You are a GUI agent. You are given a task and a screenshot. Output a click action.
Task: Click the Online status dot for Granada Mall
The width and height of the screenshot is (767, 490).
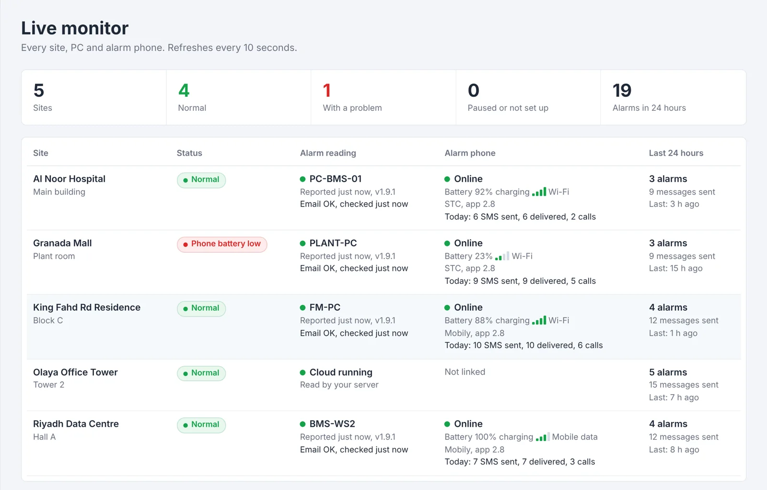(447, 243)
